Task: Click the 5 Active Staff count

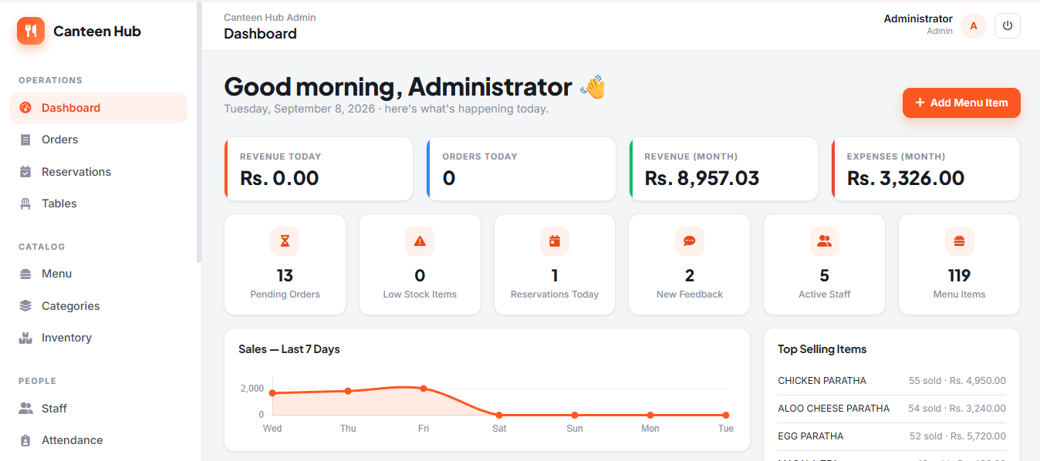Action: (824, 275)
